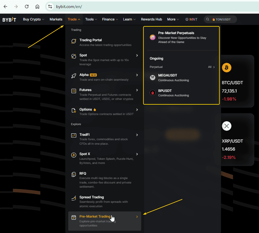Screen dimensions: 259x233
Task: Click the XRP logo on XRP/USDT card
Action: [x=227, y=126]
